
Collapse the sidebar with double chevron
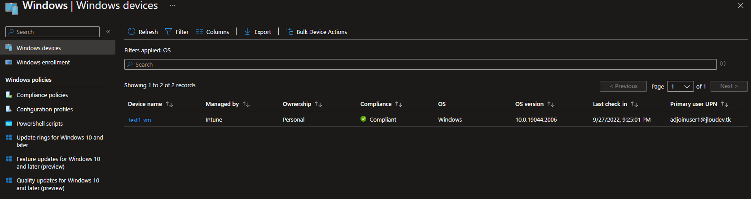[x=108, y=32]
